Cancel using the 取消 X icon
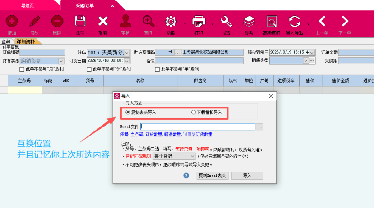The height and width of the screenshot is (208, 374). coord(103,22)
